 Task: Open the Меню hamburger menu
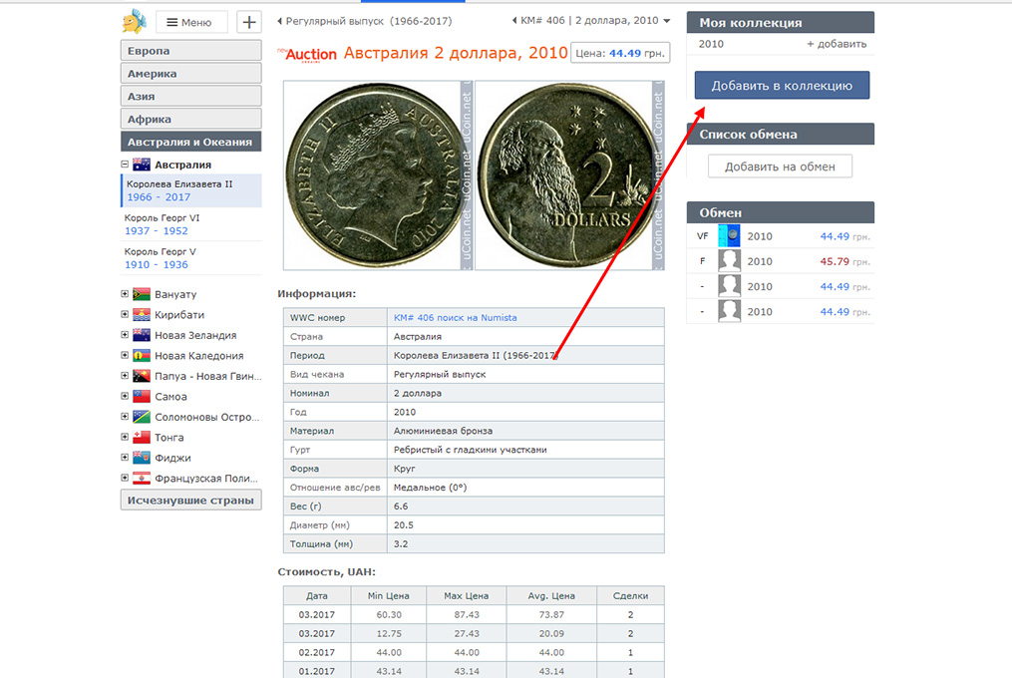(x=191, y=22)
